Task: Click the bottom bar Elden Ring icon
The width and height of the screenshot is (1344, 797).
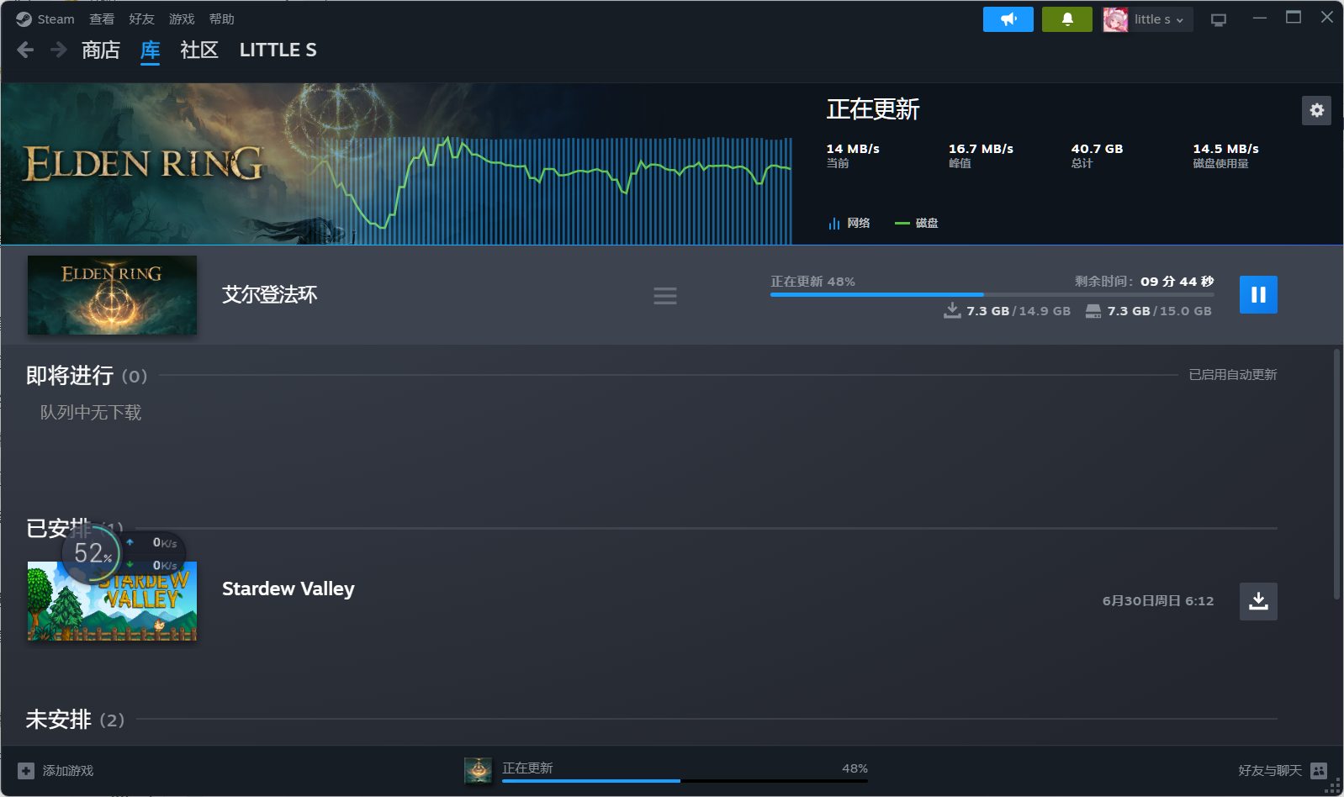Action: 478,770
